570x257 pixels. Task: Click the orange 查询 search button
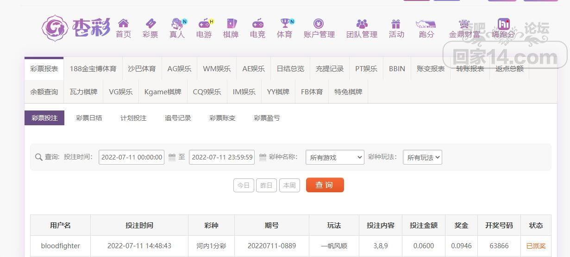point(325,185)
